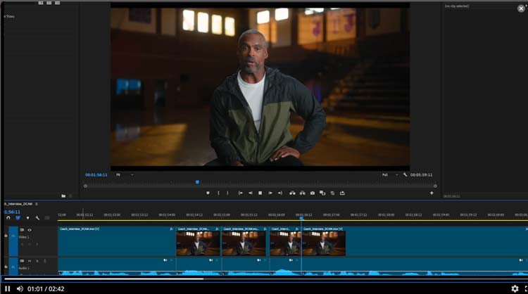
Task: Step forward one frame
Action: click(270, 193)
